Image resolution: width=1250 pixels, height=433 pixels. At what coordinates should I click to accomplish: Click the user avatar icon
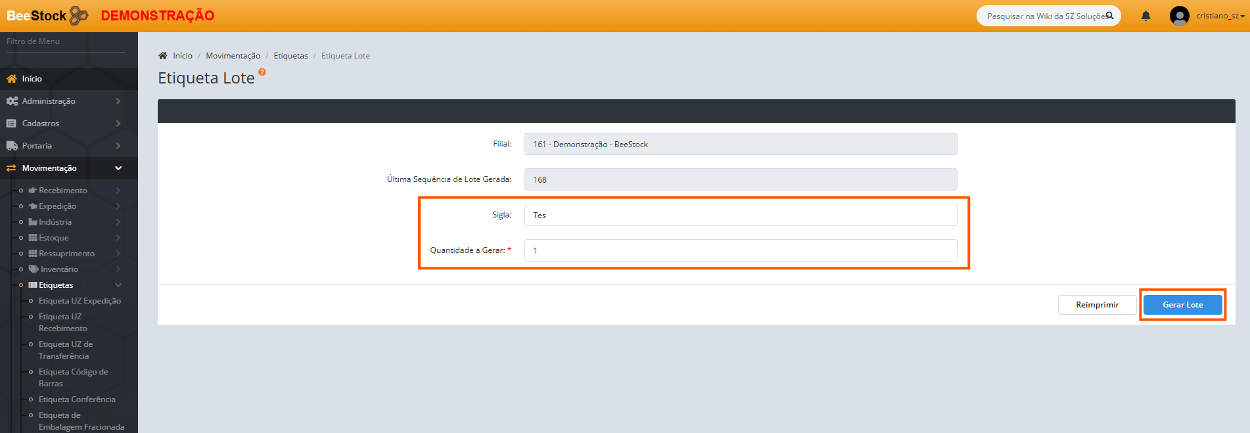[x=1179, y=16]
